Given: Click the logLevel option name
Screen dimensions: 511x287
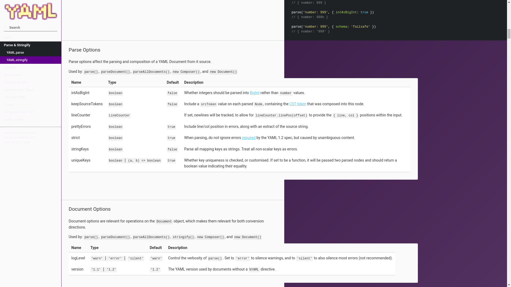Looking at the screenshot, I should (78, 258).
